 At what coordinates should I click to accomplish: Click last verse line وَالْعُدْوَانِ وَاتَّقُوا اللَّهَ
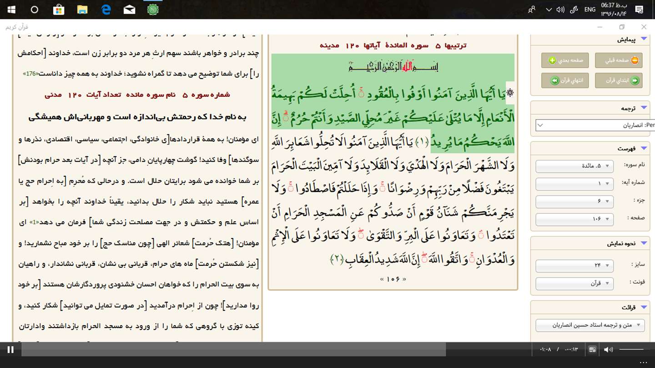[x=423, y=259]
